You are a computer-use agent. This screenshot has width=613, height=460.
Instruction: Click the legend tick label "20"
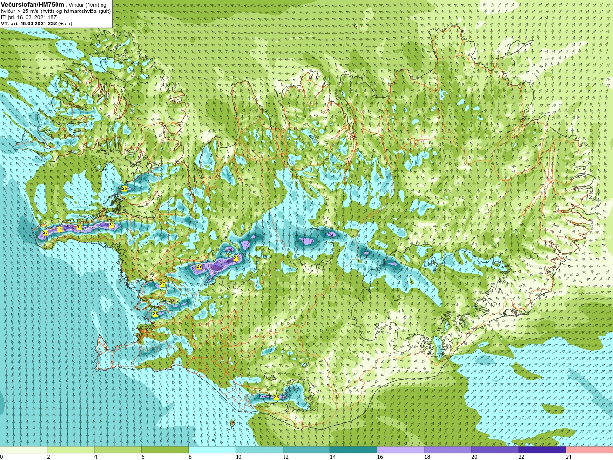point(474,457)
